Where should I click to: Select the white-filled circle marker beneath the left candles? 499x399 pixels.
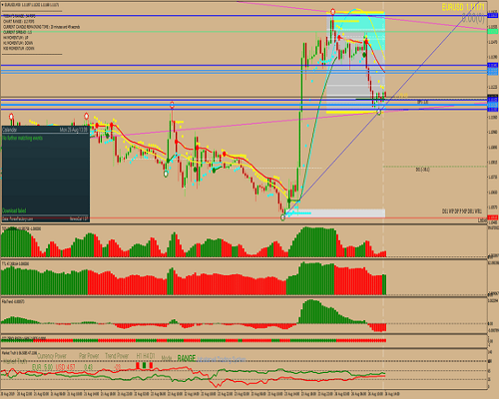166,174
